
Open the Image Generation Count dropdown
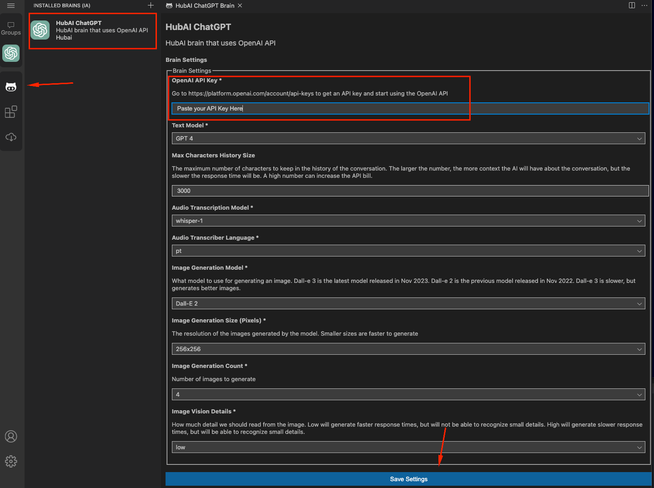(408, 394)
